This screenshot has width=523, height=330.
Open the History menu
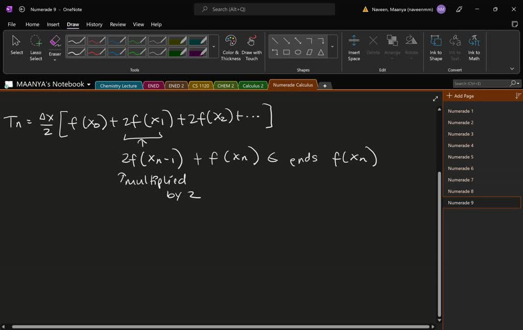[94, 24]
